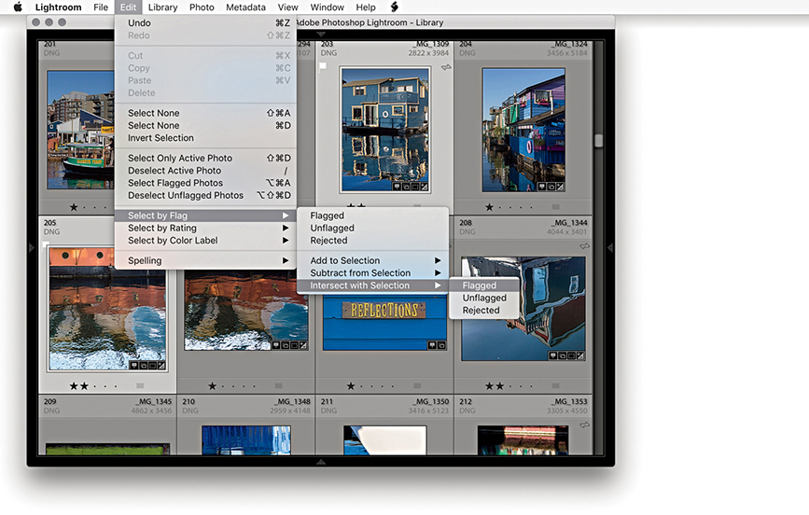Toggle the flag marker on photo 205
The image size is (809, 515).
click(x=46, y=245)
